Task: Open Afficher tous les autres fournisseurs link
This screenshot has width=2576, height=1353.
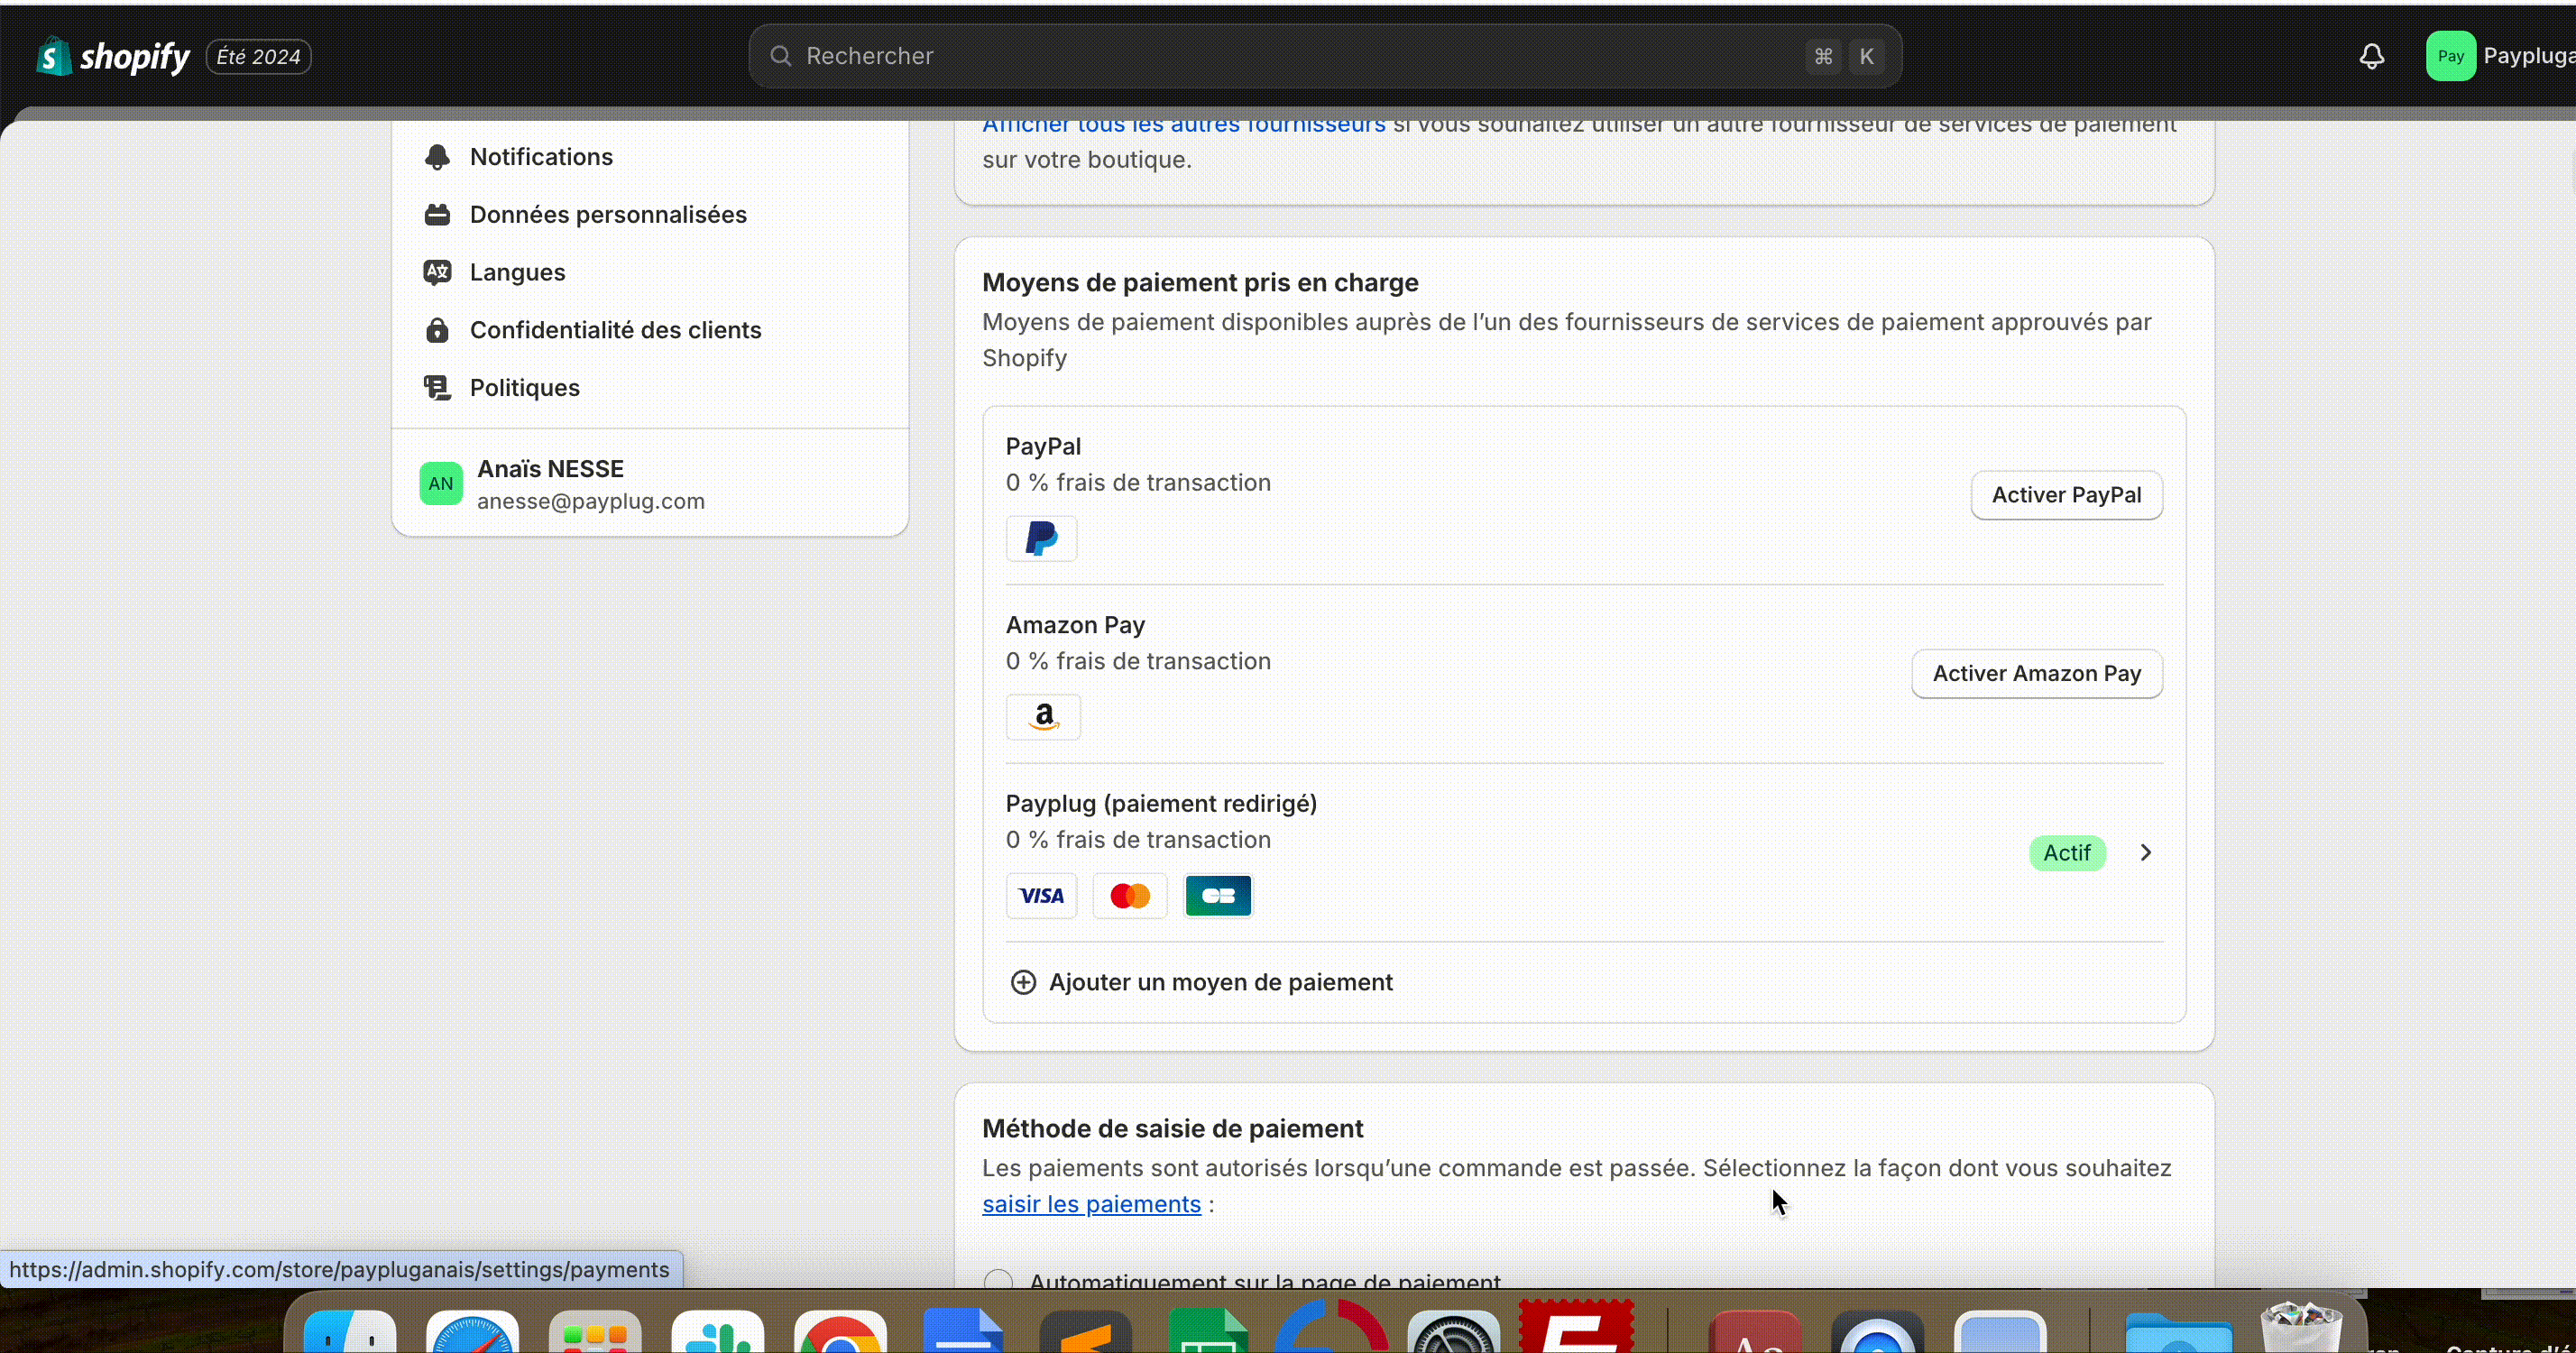Action: [1184, 126]
